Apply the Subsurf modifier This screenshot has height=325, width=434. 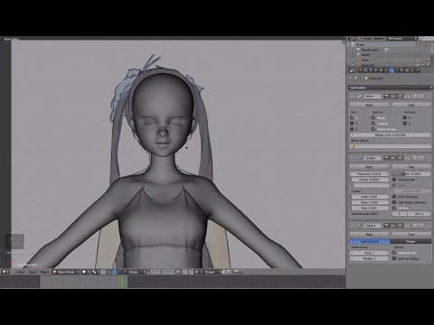coord(369,234)
